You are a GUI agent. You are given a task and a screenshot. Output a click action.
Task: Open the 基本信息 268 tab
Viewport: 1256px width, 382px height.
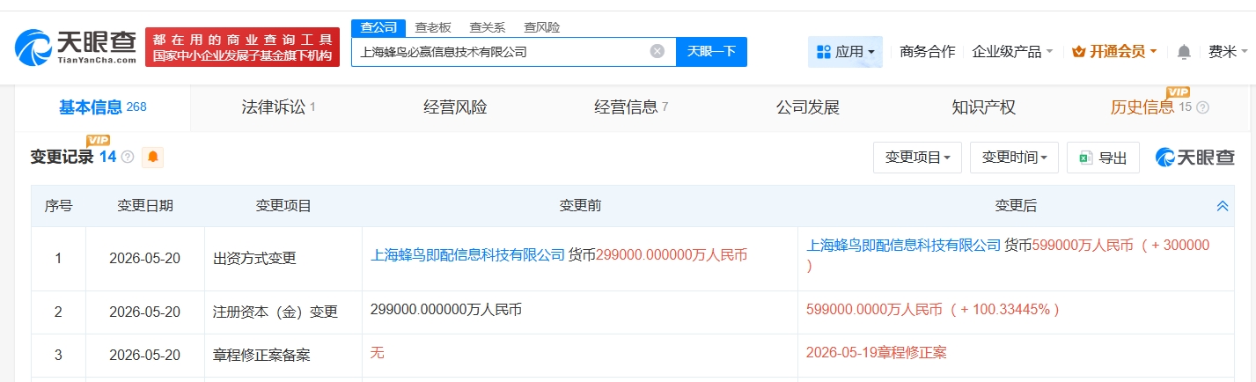102,107
